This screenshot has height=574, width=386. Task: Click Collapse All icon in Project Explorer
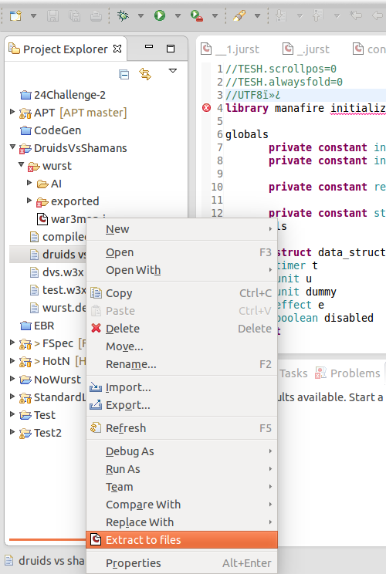[x=124, y=74]
